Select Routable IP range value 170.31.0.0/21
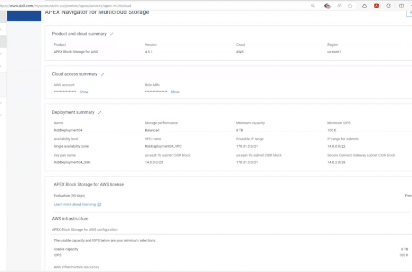Image resolution: width=412 pixels, height=272 pixels. (x=247, y=147)
